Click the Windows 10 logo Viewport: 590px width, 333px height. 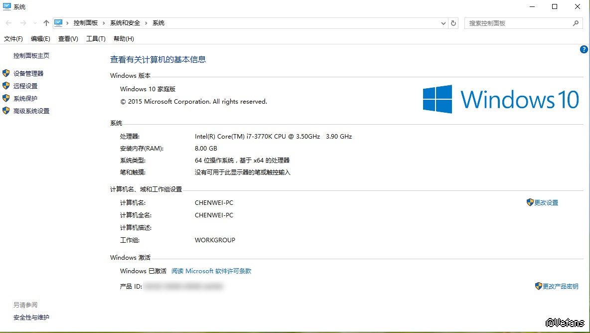coord(501,99)
